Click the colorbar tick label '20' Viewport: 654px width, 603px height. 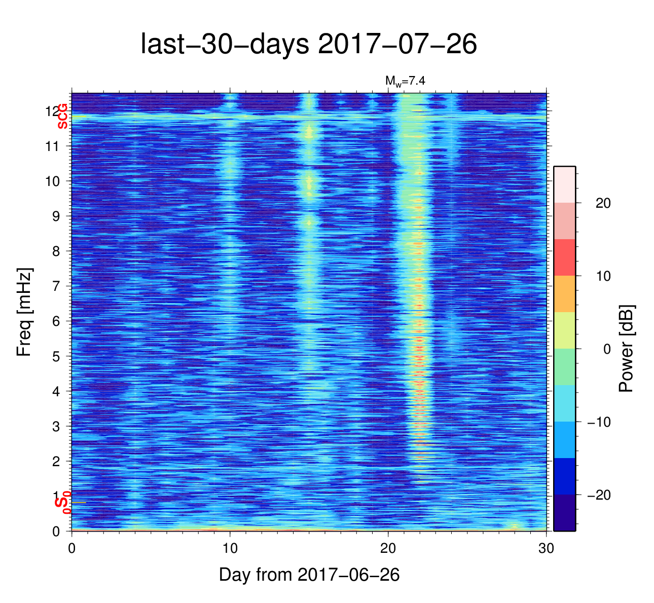click(x=603, y=203)
